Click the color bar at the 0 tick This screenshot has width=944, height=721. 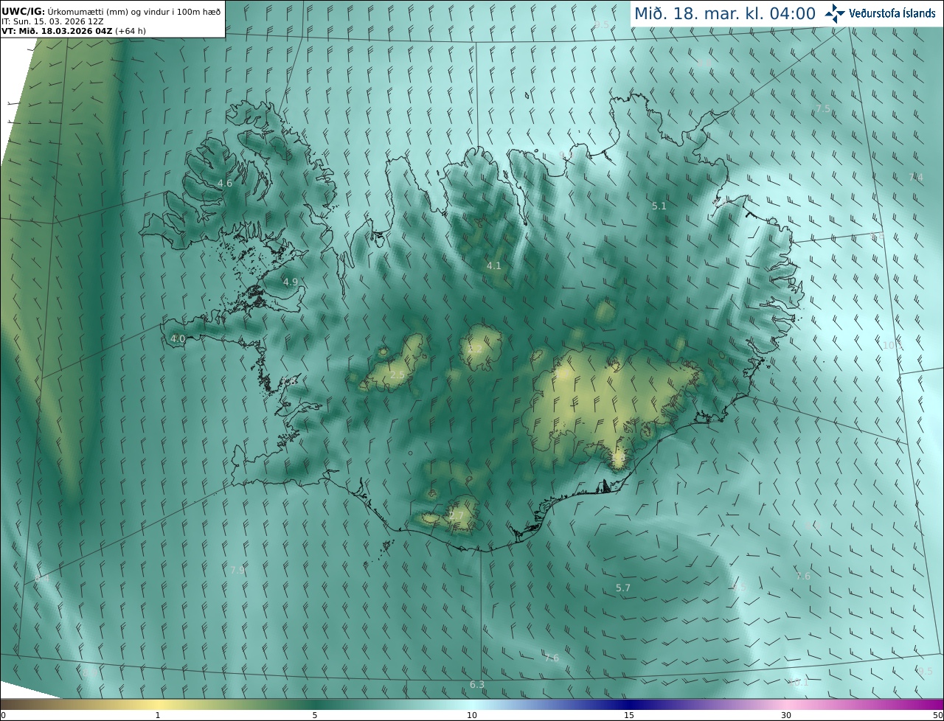(x=3, y=715)
